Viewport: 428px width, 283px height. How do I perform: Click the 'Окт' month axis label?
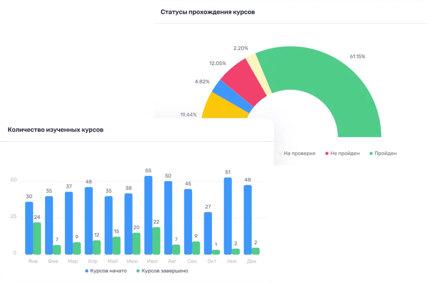tap(212, 261)
